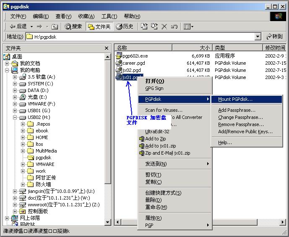Viewport: 289px width, 237px height.
Task: Expand the DATA (D:) tree node
Action: click(x=15, y=90)
